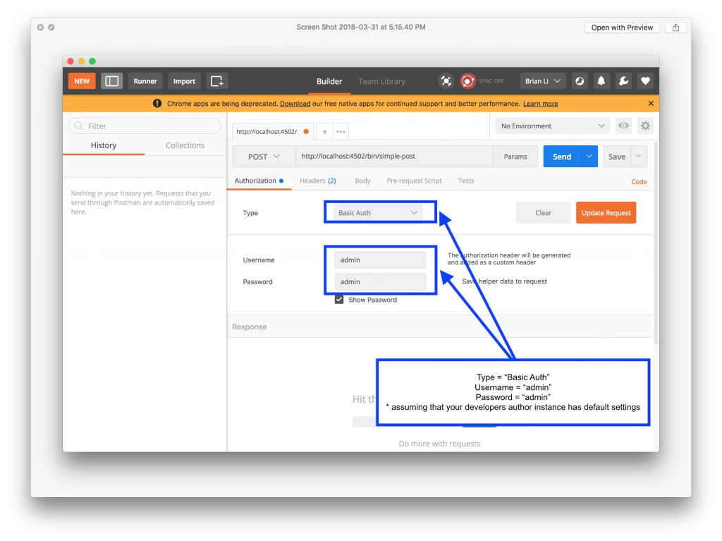Open a new window icon

point(217,81)
